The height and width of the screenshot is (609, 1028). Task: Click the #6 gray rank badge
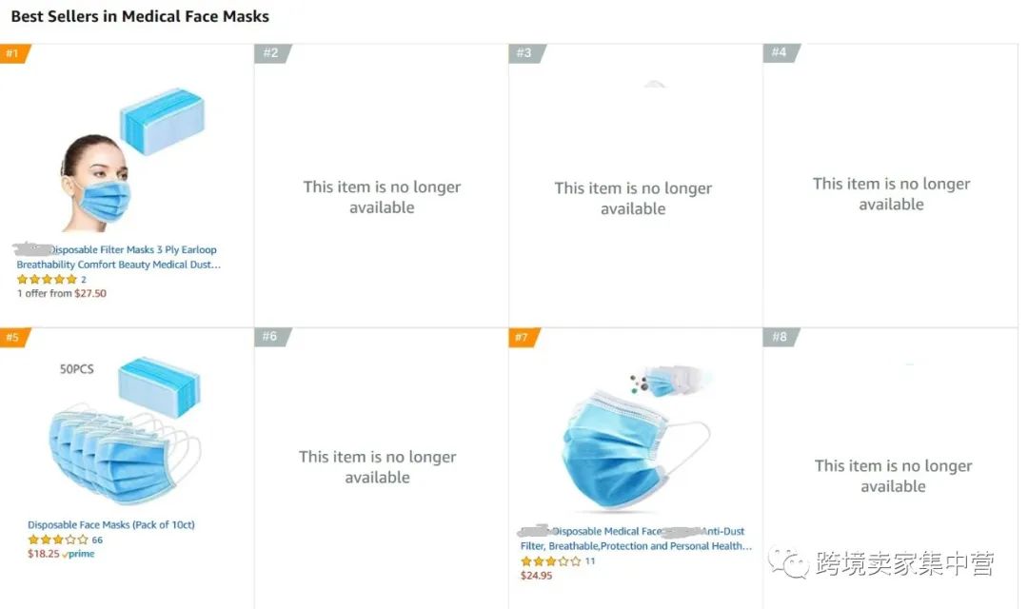tap(271, 337)
